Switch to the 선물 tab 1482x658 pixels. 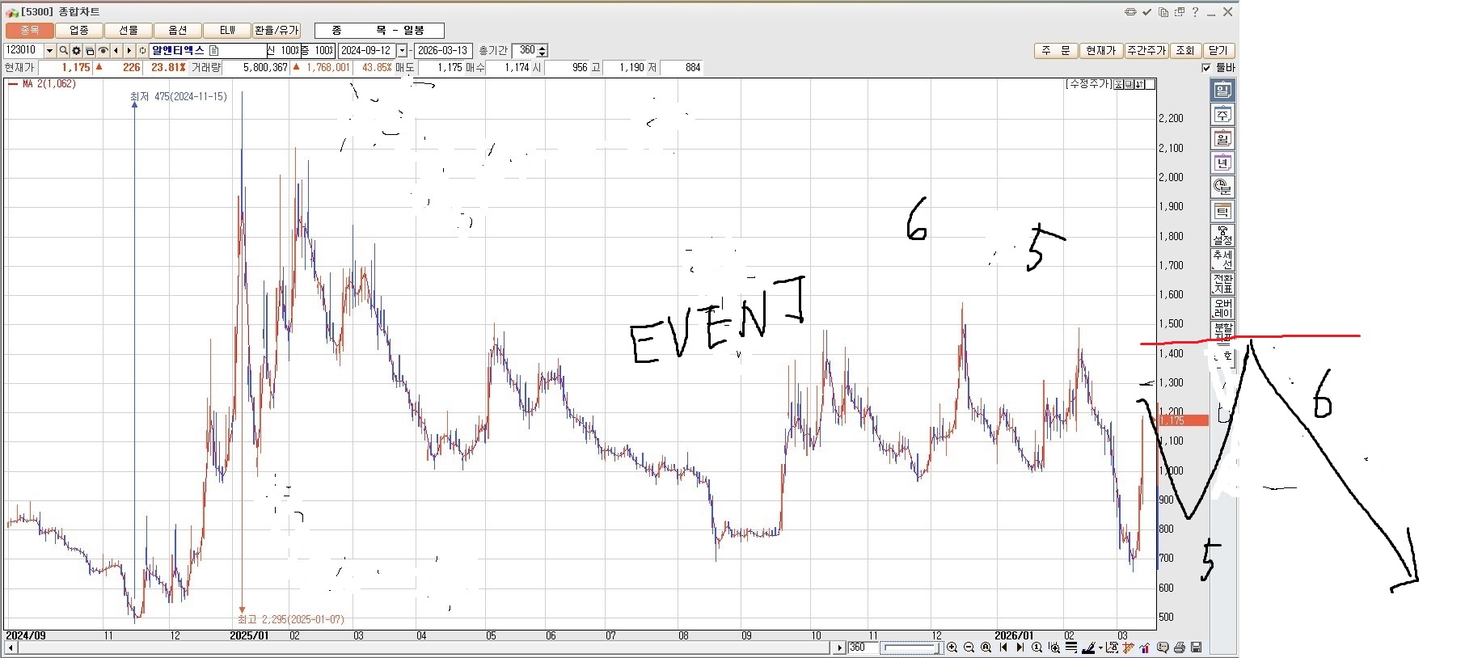(129, 31)
